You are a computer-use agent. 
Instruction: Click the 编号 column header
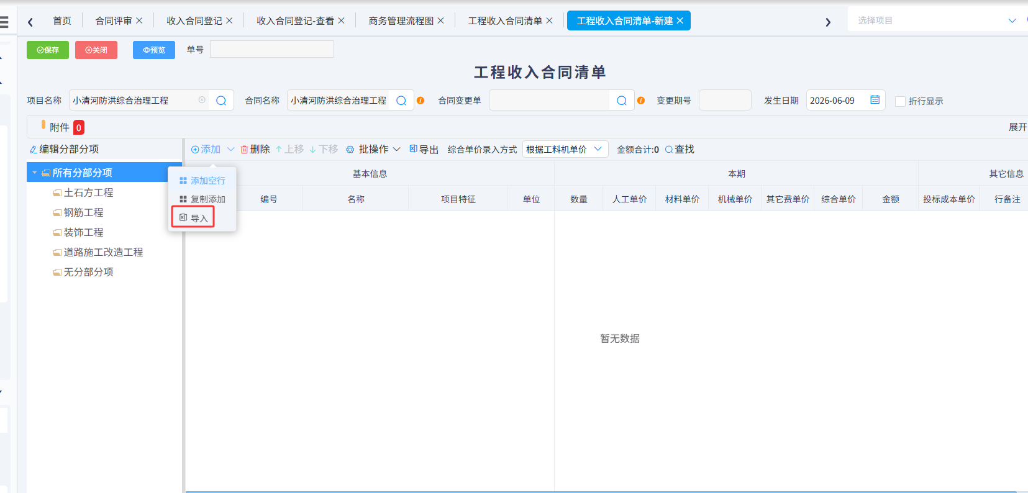(x=269, y=199)
